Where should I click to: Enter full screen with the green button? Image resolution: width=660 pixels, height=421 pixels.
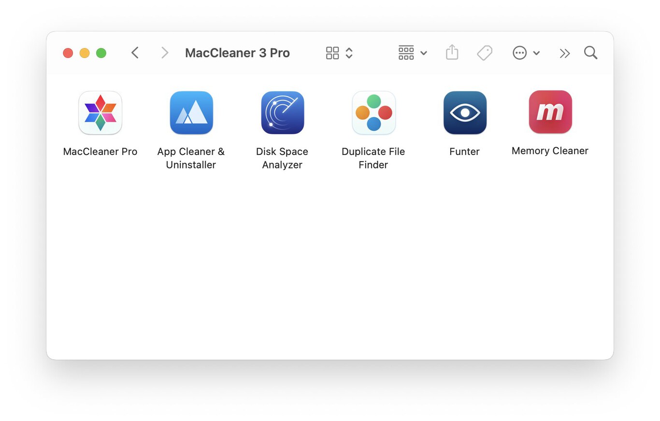[101, 53]
